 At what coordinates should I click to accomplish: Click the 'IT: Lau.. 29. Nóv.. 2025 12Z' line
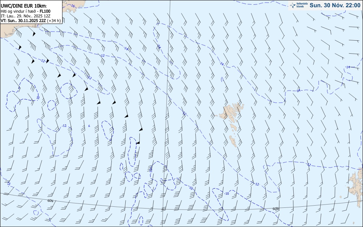pos(25,16)
